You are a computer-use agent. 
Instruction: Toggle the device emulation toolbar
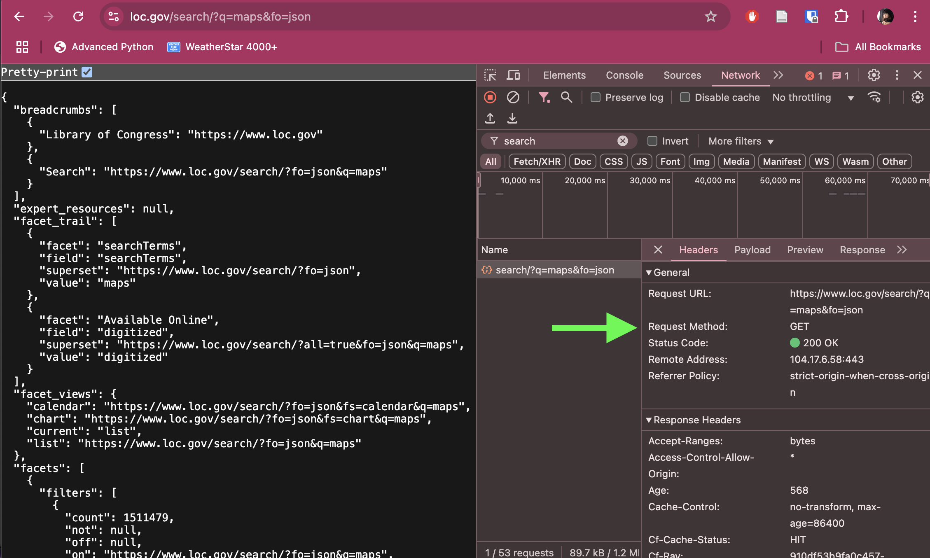(x=513, y=75)
